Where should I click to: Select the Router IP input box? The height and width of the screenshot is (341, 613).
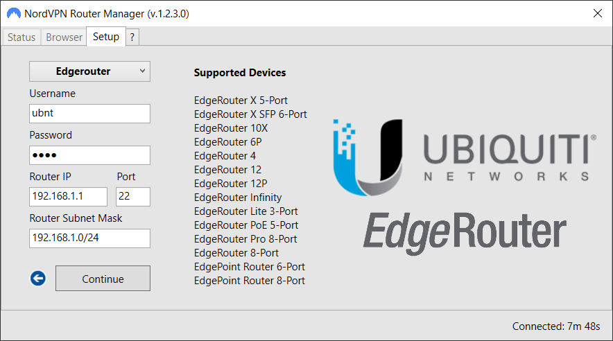click(x=68, y=196)
